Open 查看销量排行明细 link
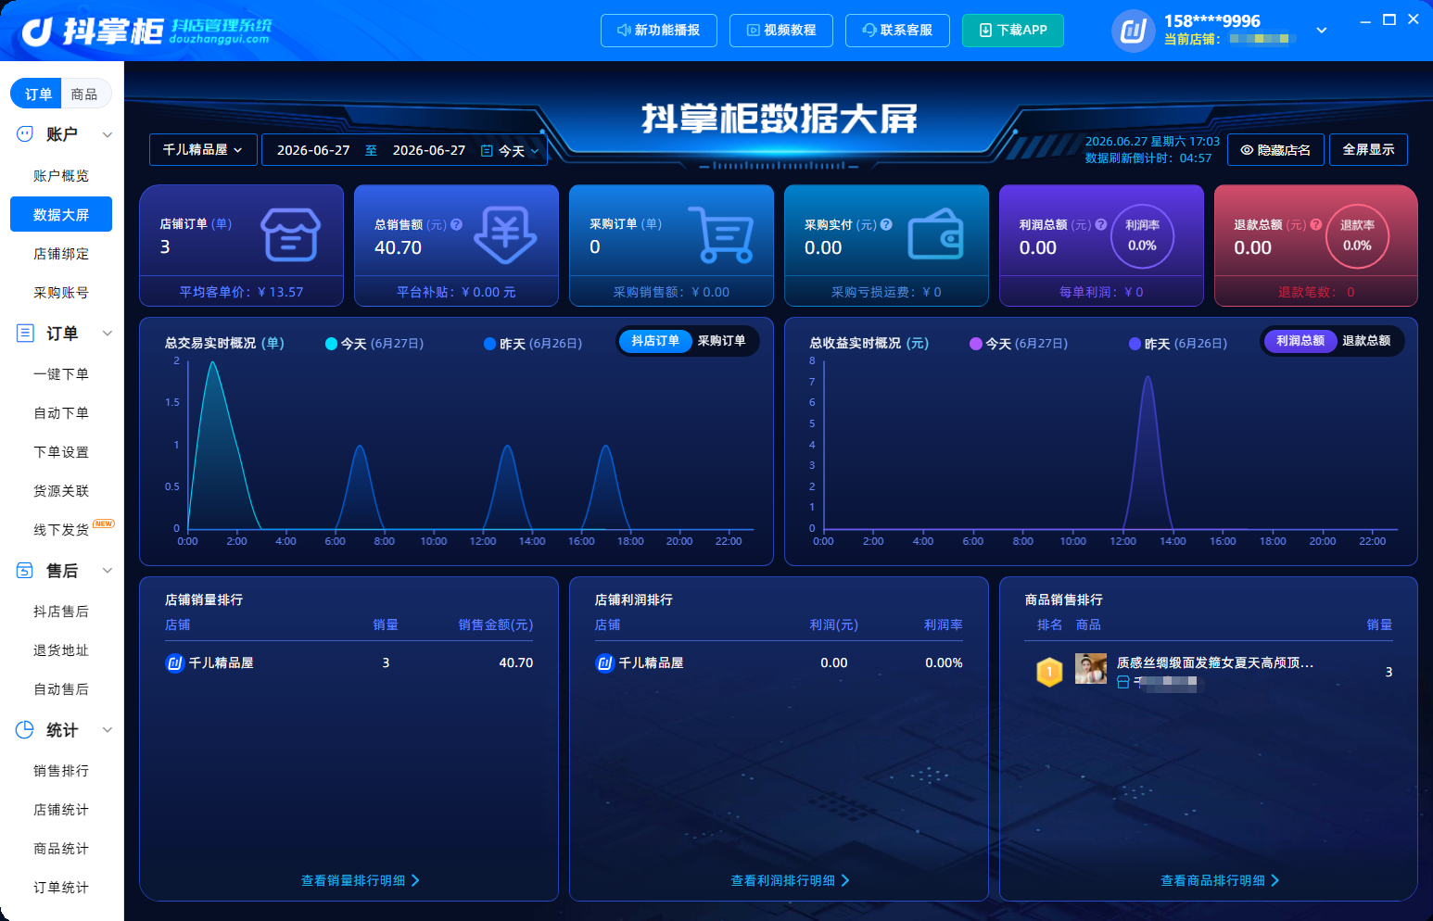This screenshot has width=1433, height=921. coord(361,880)
